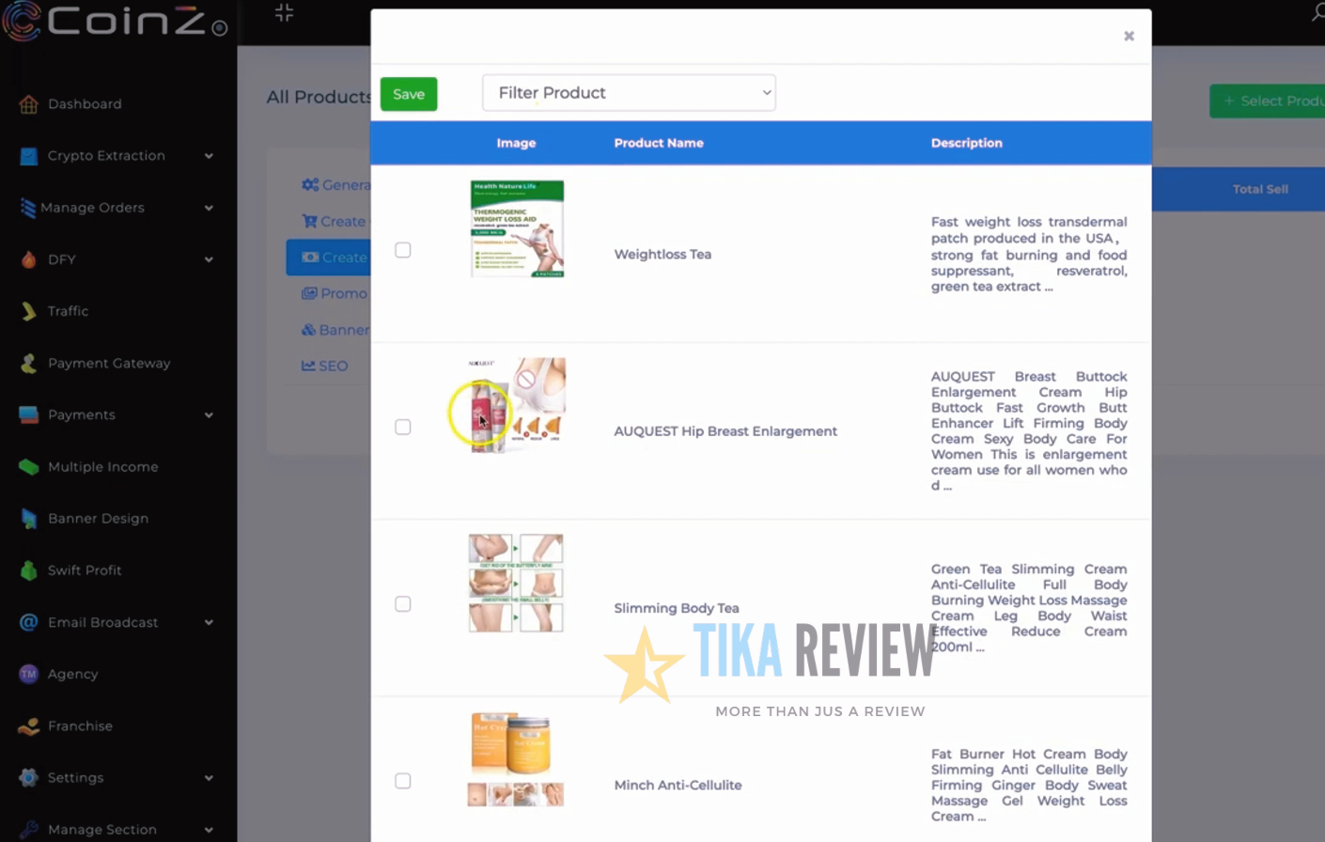Click the Traffic sidebar icon
Image resolution: width=1325 pixels, height=842 pixels.
tap(28, 311)
